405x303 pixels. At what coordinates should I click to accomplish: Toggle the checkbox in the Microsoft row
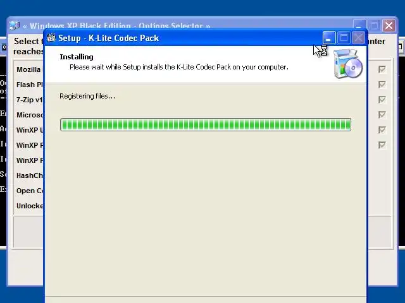382,115
